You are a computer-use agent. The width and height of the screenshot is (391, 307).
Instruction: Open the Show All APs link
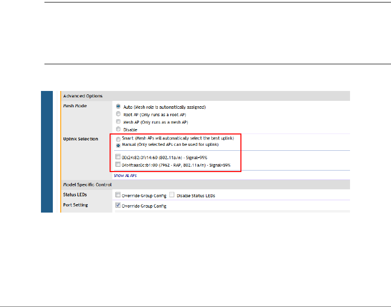[125, 175]
